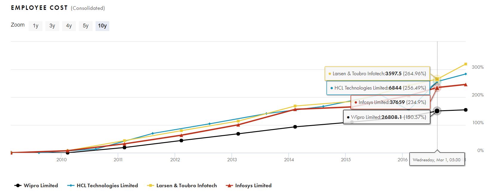Image resolution: width=489 pixels, height=195 pixels.
Task: Choose the 10y zoom option
Action: (102, 26)
